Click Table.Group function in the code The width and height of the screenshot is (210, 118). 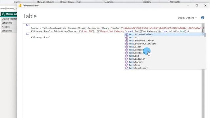tap(61, 31)
